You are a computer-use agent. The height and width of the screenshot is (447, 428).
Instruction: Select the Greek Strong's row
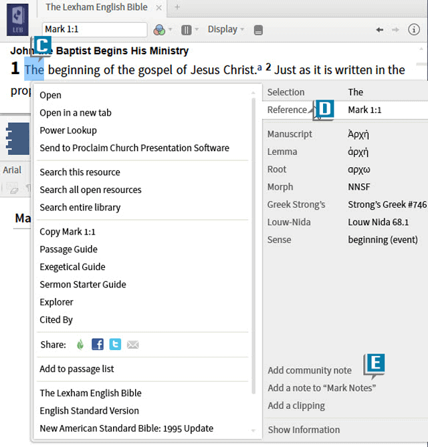pos(345,204)
